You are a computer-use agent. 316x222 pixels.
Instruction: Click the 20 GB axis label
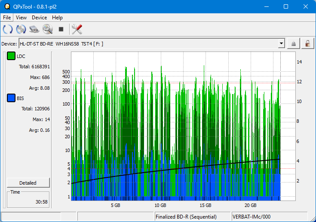pyautogui.click(x=251, y=205)
